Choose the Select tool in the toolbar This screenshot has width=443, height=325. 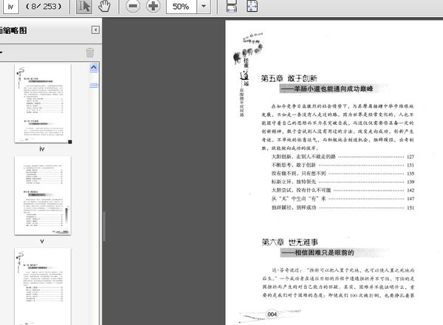(84, 6)
